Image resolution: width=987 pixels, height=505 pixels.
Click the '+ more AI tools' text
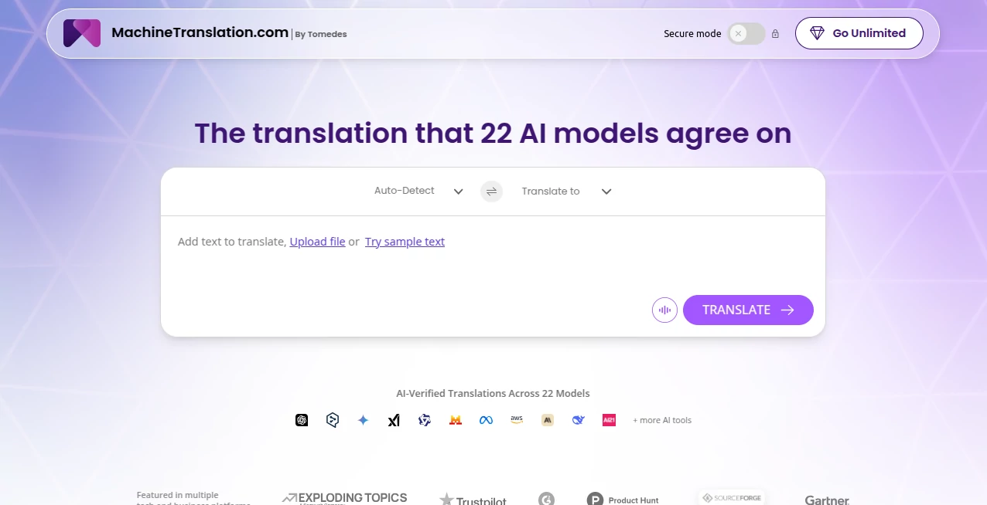click(662, 420)
